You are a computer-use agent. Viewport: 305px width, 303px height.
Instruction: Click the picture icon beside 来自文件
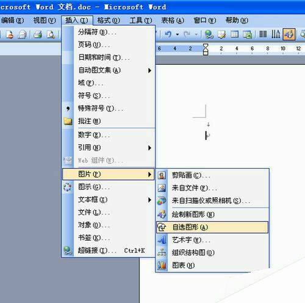(162, 188)
